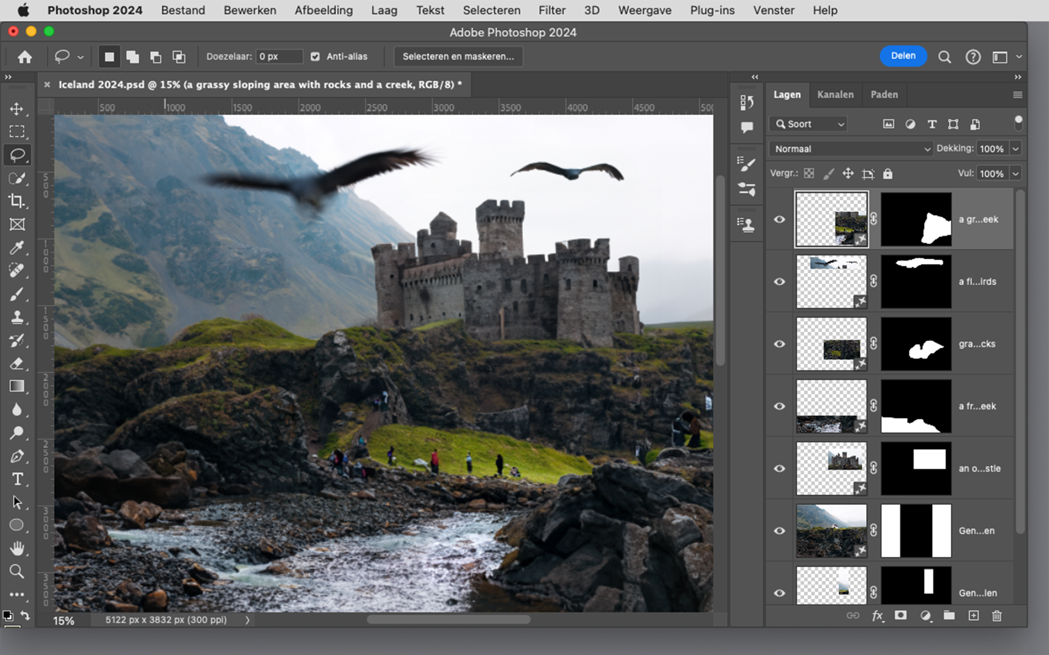Select the Eyedropper tool
The width and height of the screenshot is (1049, 655).
coord(16,247)
